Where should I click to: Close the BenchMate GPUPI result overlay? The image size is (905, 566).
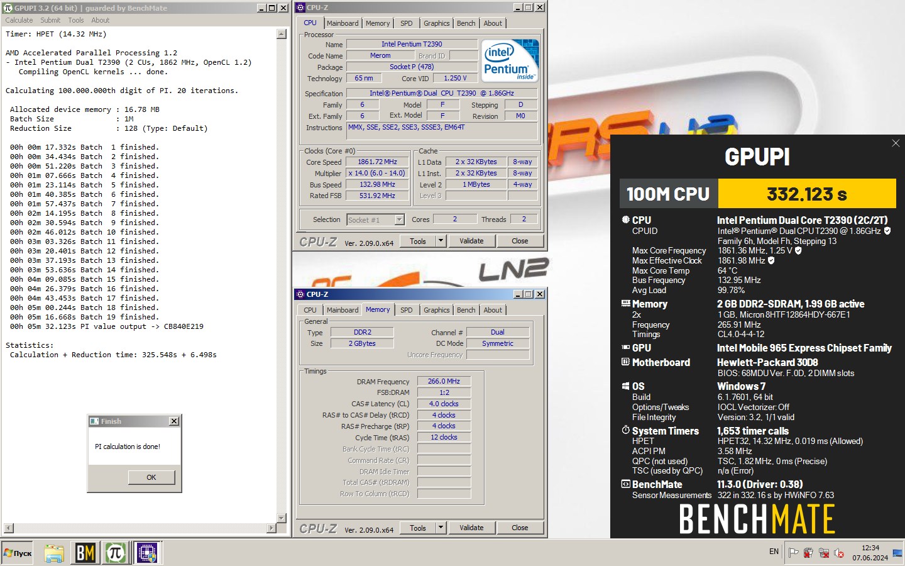pos(896,143)
